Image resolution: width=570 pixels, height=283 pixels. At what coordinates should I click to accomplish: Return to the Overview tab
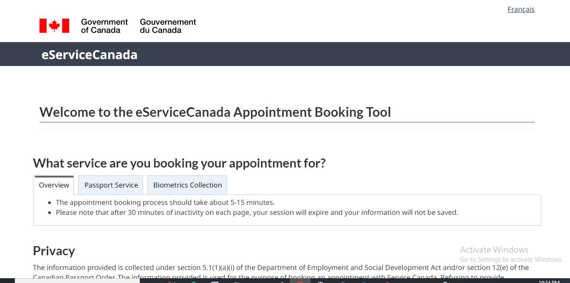[x=53, y=185]
